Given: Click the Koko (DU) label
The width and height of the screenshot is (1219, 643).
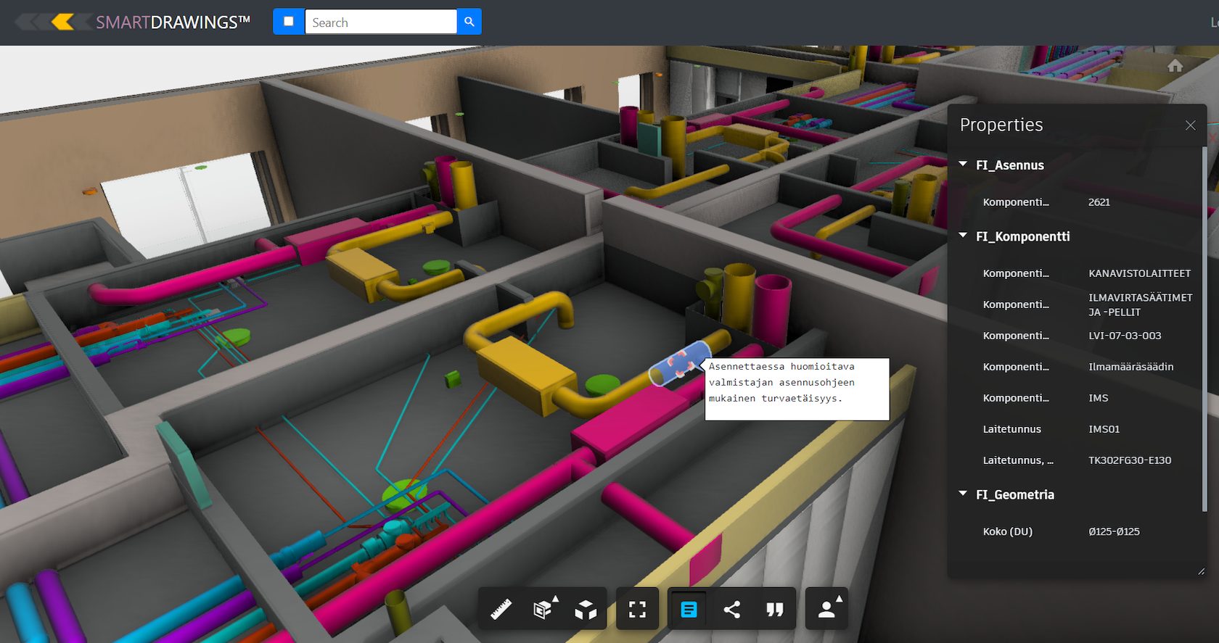Looking at the screenshot, I should tap(1007, 531).
